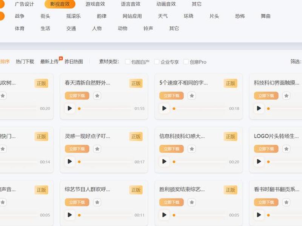Play the 5个速度不相同的字 audio

[164, 108]
